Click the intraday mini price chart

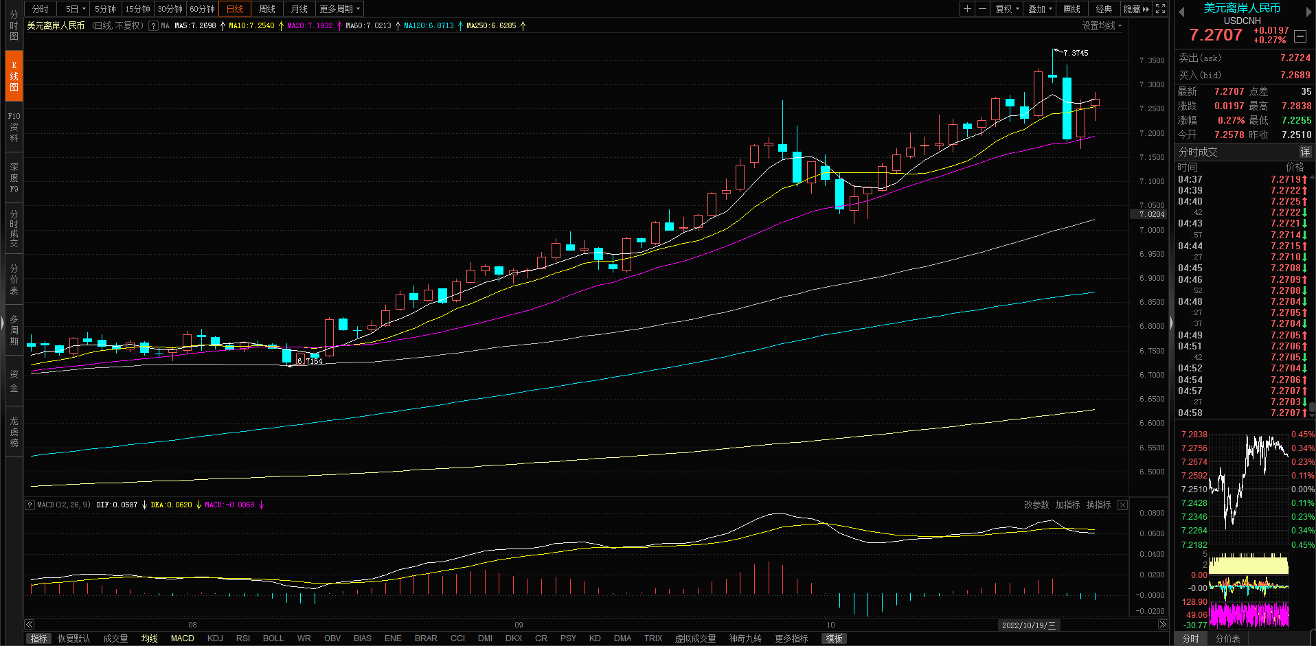point(1249,488)
